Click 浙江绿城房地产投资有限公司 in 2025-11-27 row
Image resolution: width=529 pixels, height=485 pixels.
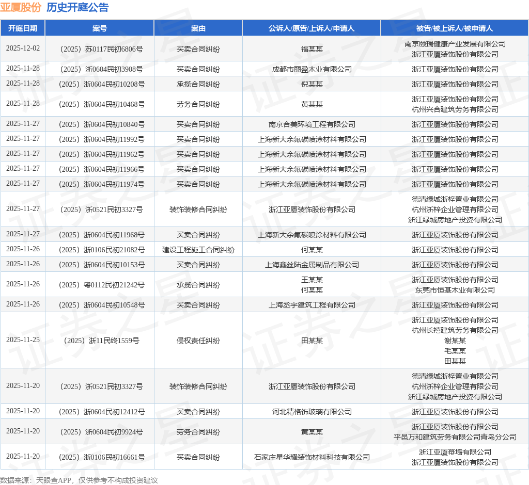455,220
